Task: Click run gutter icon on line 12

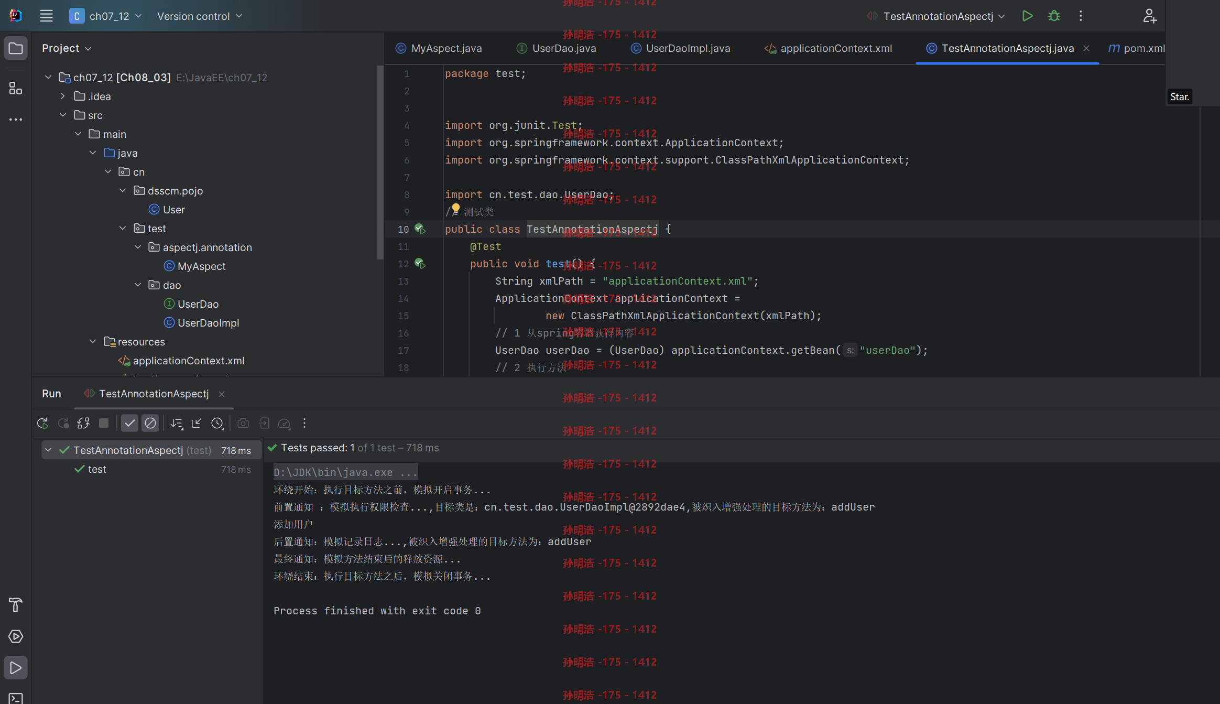Action: [420, 264]
